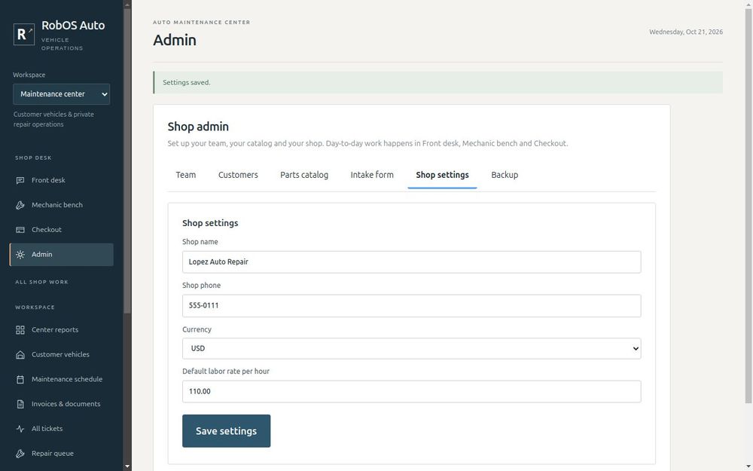753x471 pixels.
Task: Click the 'Settings saved.' notification text
Action: 187,83
